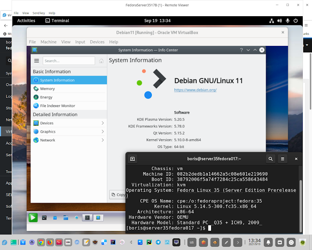Open Dolphin file manager in Debian panel
This screenshot has height=250, width=312.
point(66,218)
